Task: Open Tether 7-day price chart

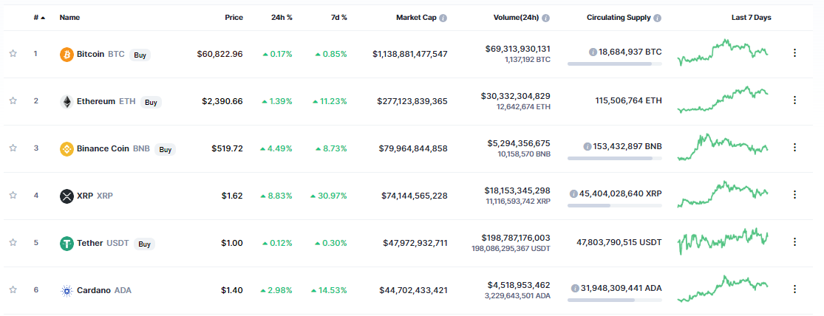Action: click(723, 241)
